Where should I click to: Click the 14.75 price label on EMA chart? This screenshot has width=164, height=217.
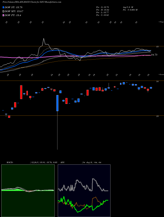click(154, 55)
